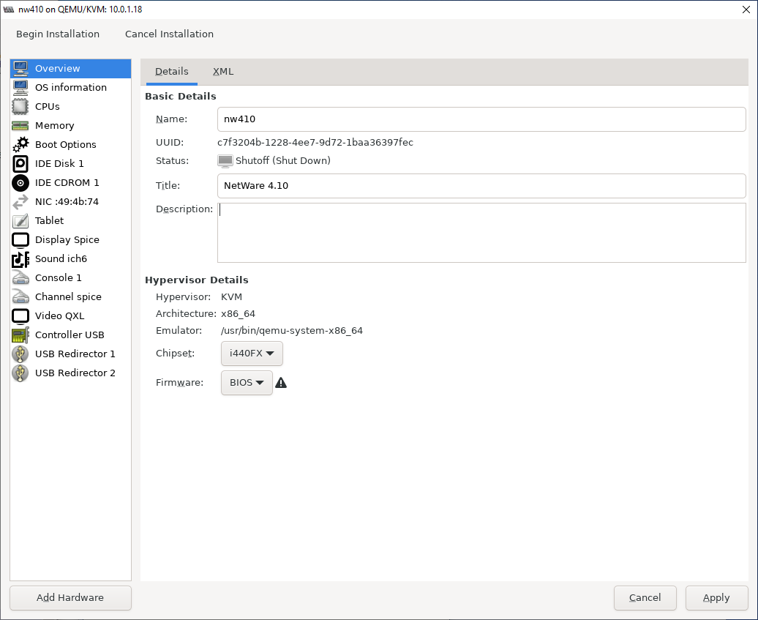Image resolution: width=758 pixels, height=620 pixels.
Task: Select the Channel spice row label
Action: [68, 297]
